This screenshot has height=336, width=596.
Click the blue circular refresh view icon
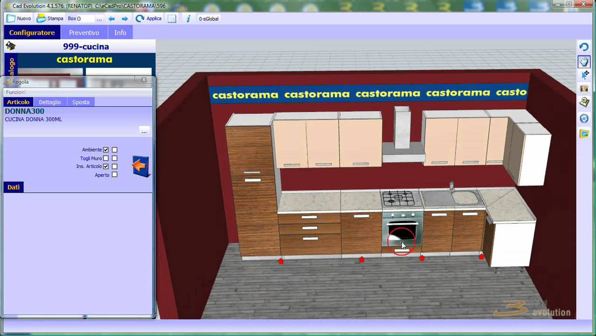pyautogui.click(x=584, y=119)
